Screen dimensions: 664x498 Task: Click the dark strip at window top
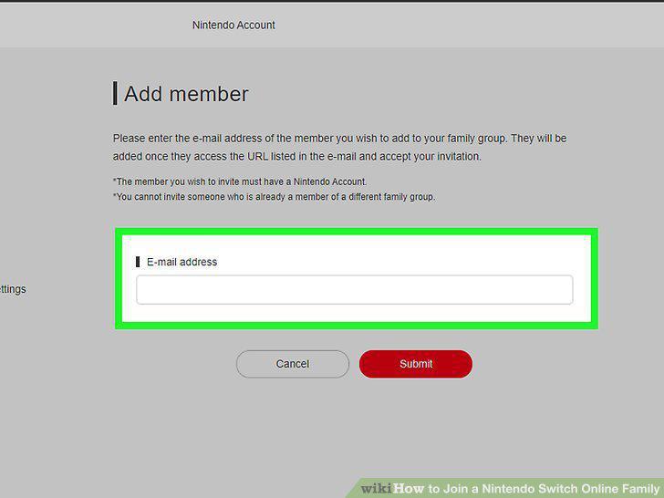click(x=332, y=1)
